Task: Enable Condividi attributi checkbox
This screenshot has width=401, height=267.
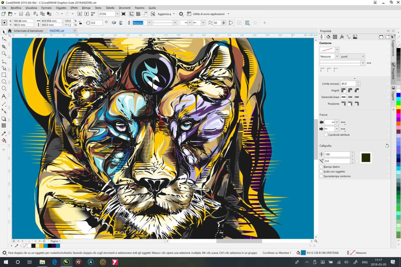Action: pos(326,135)
